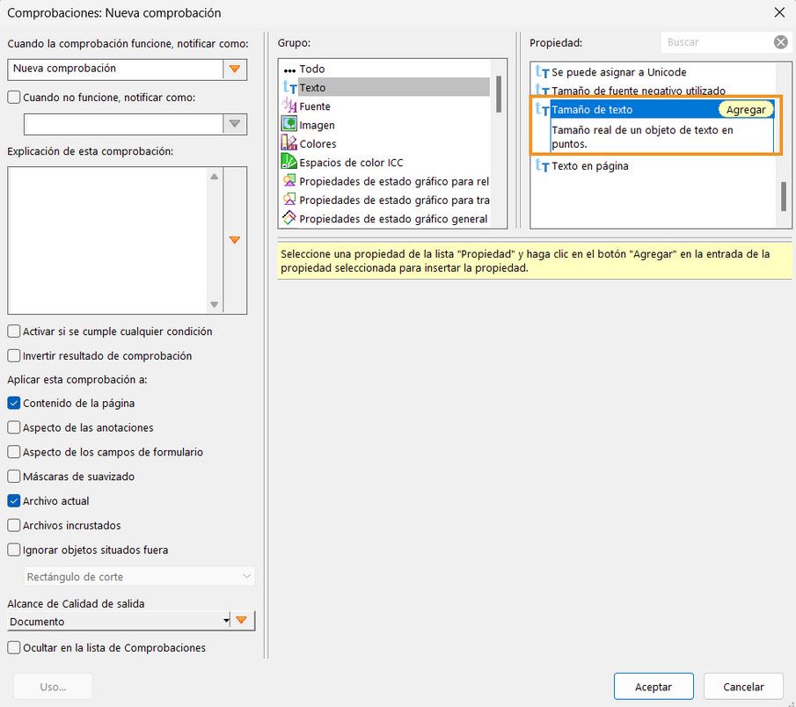The height and width of the screenshot is (707, 796).
Task: Close the Comprobaciones dialog window
Action: (x=779, y=12)
